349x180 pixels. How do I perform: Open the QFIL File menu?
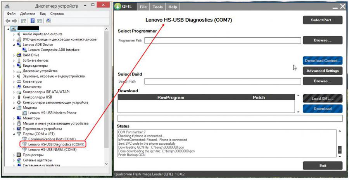coord(143,7)
